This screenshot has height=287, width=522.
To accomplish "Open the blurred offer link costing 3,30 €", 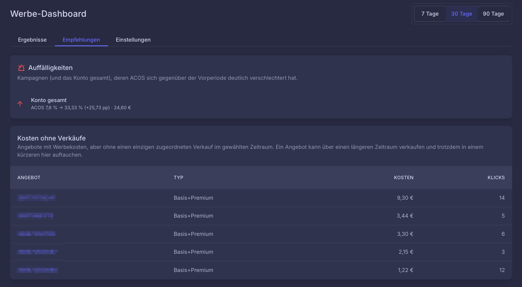I will (37, 234).
